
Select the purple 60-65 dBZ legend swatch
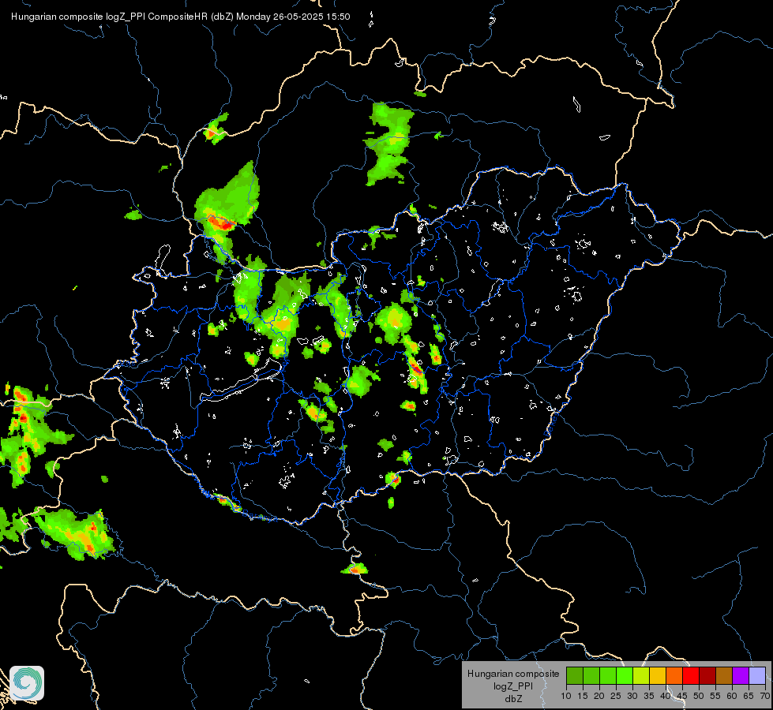(741, 675)
